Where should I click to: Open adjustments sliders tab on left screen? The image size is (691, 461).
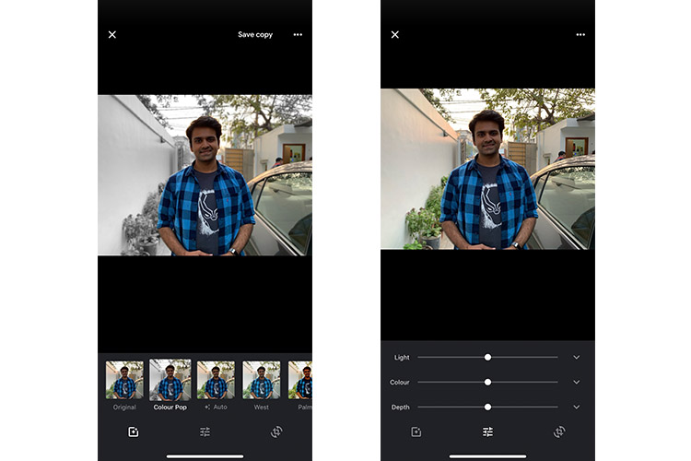point(205,431)
